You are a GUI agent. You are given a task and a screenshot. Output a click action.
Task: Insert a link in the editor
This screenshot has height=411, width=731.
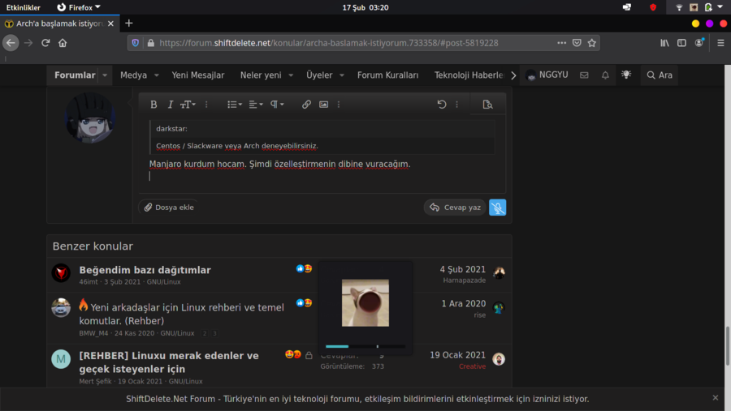pyautogui.click(x=306, y=105)
